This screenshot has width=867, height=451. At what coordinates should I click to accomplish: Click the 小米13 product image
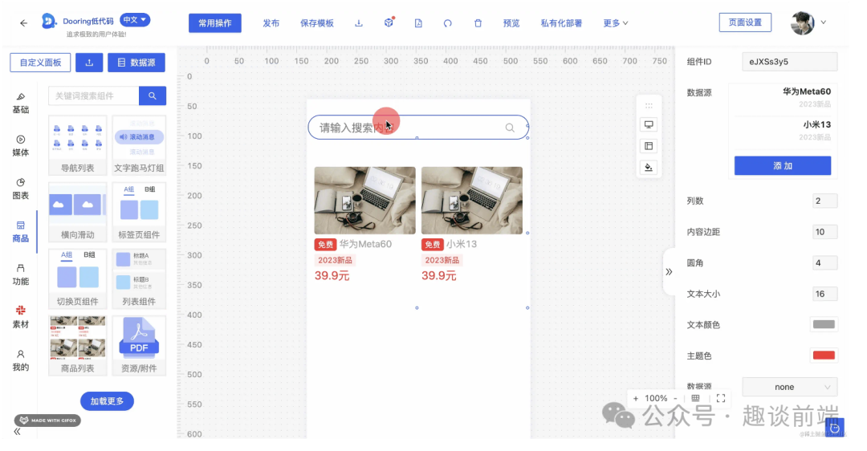tap(472, 201)
